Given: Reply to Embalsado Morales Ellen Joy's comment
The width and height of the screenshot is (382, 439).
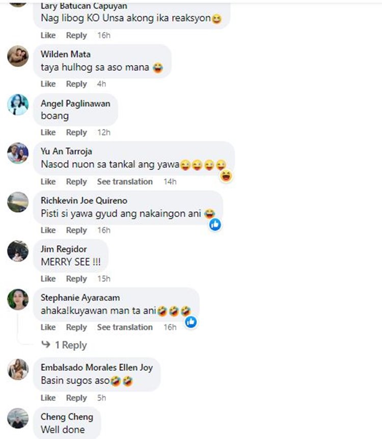Looking at the screenshot, I should tap(76, 398).
